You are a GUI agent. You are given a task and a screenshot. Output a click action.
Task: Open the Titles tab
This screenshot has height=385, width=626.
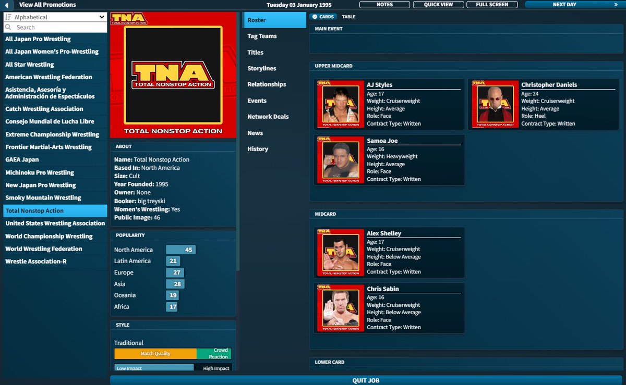[x=275, y=52]
